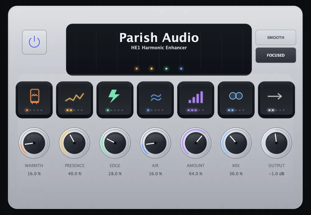The image size is (311, 215).
Task: Adjust the AIR knob
Action: coord(155,143)
